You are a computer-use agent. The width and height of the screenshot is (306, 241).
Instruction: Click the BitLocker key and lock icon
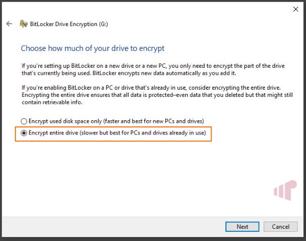(23, 24)
